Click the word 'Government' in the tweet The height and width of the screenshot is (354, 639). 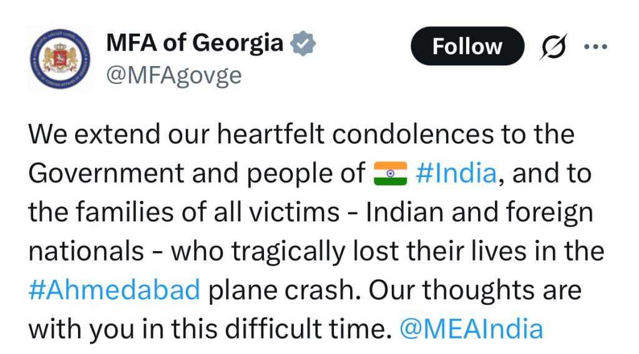pos(106,173)
